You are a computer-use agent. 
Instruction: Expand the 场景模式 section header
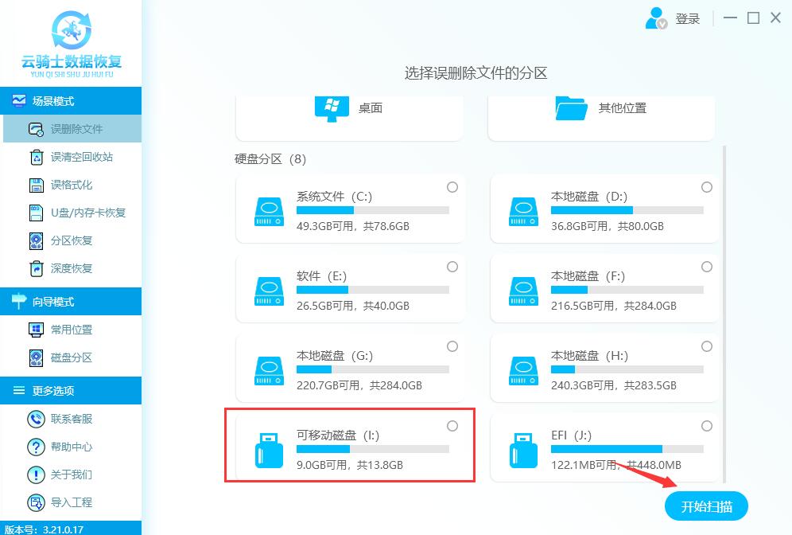pyautogui.click(x=71, y=100)
